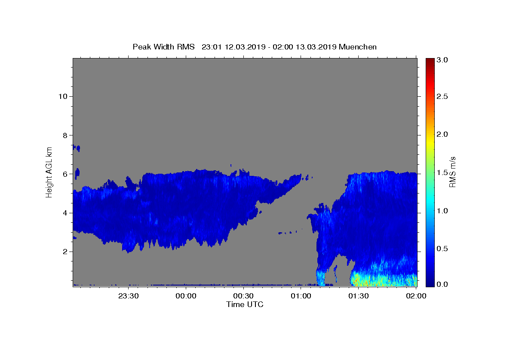Click the 00:30 time tick label

coord(244,296)
